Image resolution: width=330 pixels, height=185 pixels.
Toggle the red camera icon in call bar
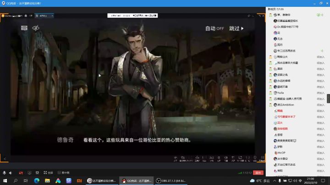21,173
